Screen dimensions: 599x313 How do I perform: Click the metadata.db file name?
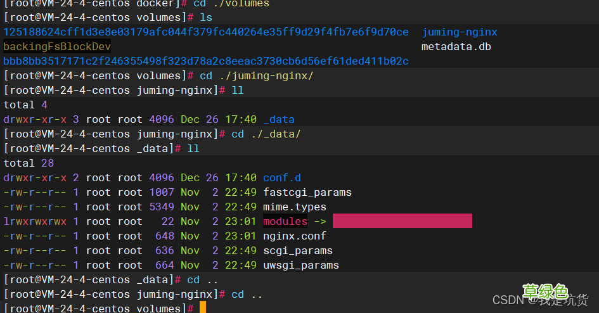coord(456,47)
